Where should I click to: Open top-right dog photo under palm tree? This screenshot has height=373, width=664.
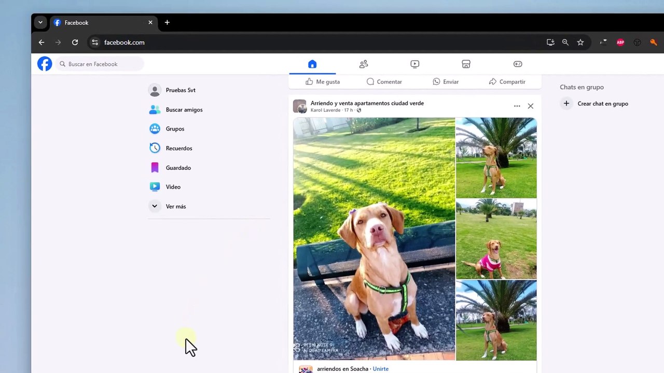(496, 157)
